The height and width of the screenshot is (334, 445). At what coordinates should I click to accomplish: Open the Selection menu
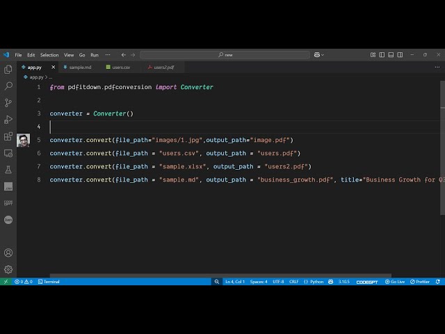pos(49,55)
